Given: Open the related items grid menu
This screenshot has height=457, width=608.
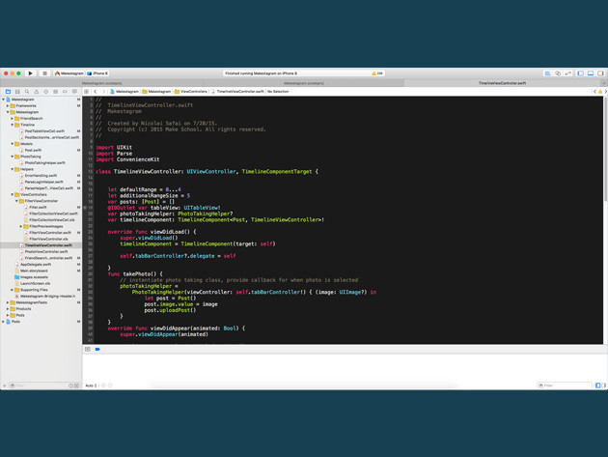Looking at the screenshot, I should 87,92.
